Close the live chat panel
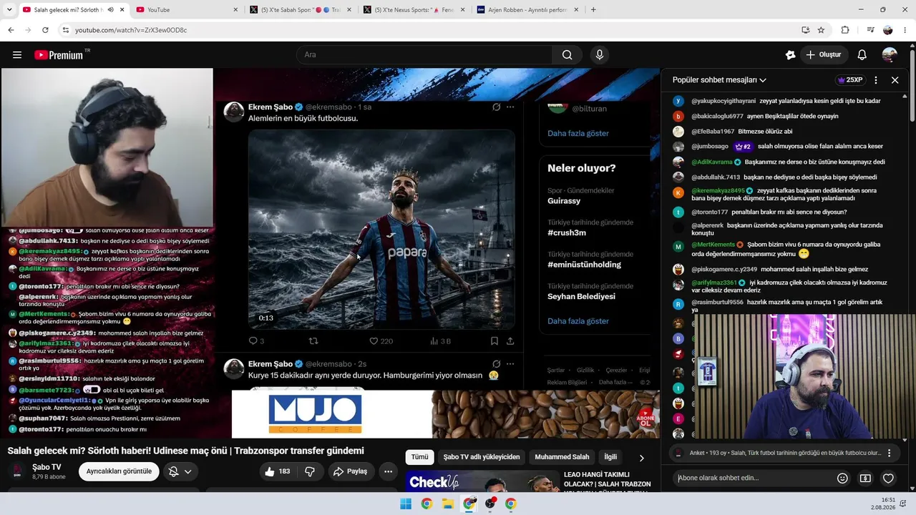The image size is (916, 515). pos(895,80)
